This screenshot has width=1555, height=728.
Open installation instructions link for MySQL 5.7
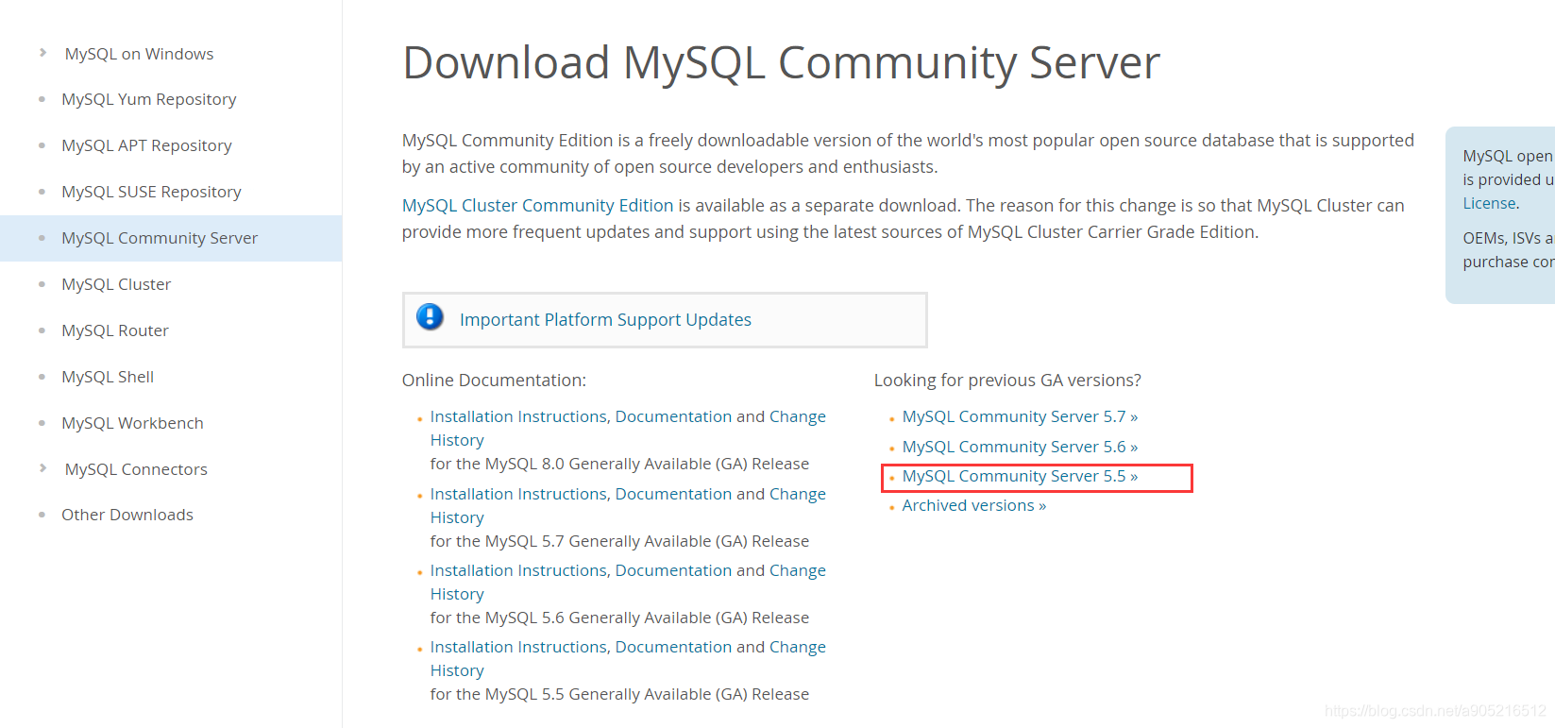628,505
